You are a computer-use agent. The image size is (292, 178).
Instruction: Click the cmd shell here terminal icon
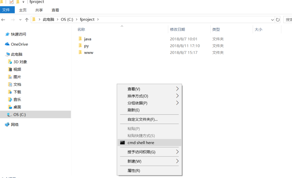coord(122,143)
